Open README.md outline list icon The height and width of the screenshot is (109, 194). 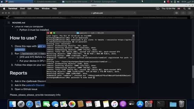pyautogui.click(x=8, y=23)
